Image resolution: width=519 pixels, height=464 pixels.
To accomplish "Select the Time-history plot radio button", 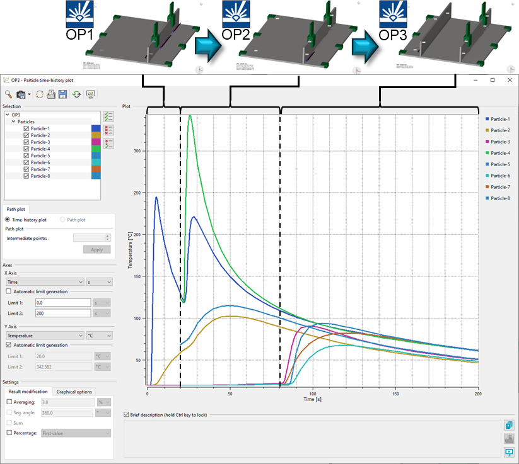I will click(8, 220).
